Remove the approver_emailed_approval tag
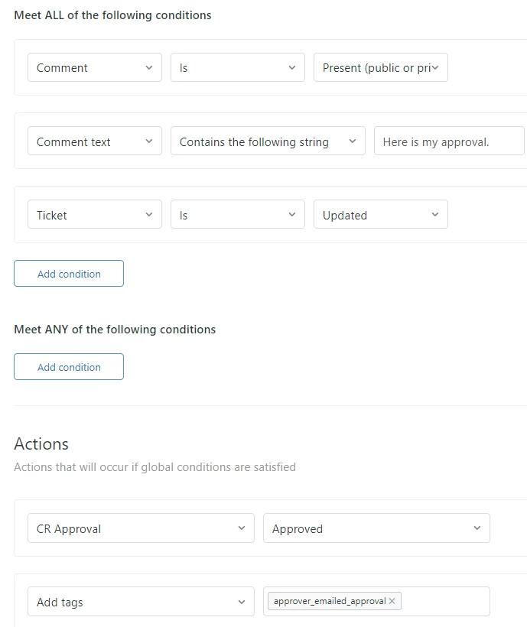This screenshot has height=627, width=527. pos(392,601)
